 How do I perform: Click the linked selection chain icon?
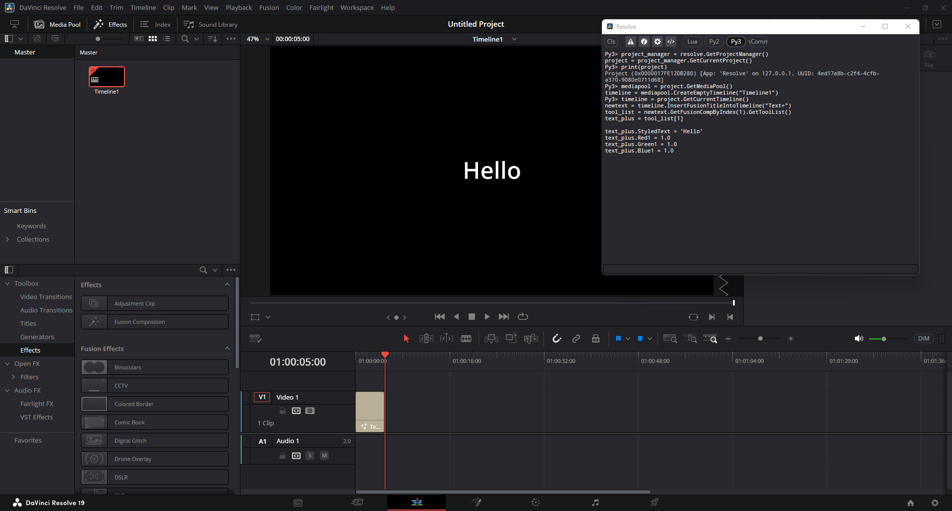pyautogui.click(x=576, y=339)
